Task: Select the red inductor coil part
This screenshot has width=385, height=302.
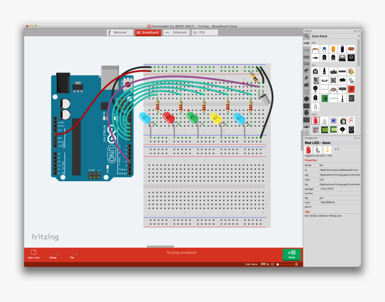Action: (x=351, y=49)
